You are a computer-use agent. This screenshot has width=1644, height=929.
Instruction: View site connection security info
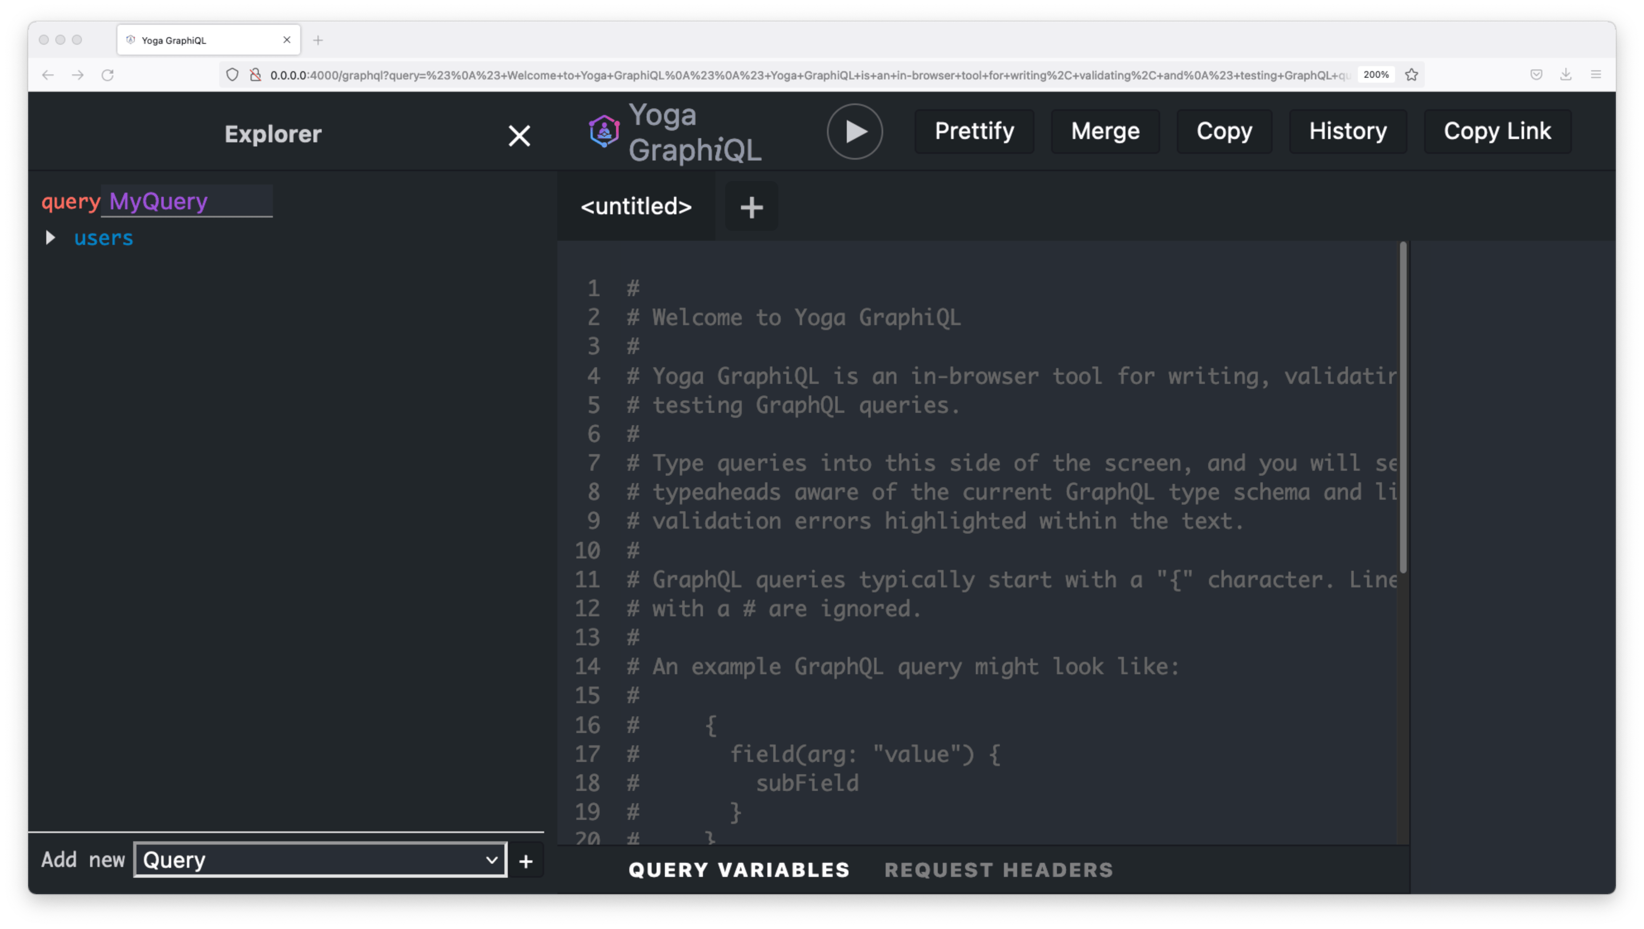tap(255, 75)
